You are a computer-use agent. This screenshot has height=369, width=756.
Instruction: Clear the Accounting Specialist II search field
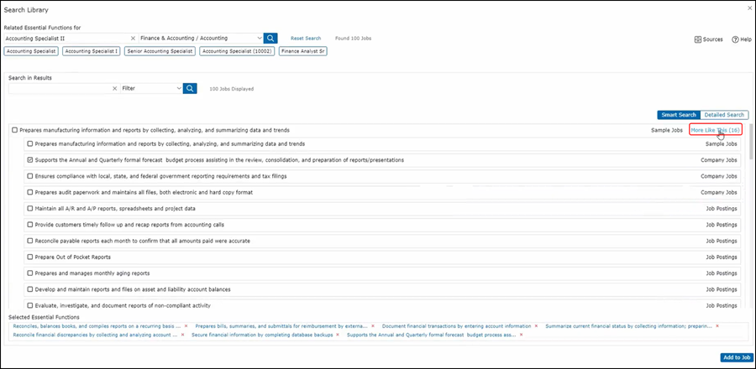pyautogui.click(x=133, y=39)
